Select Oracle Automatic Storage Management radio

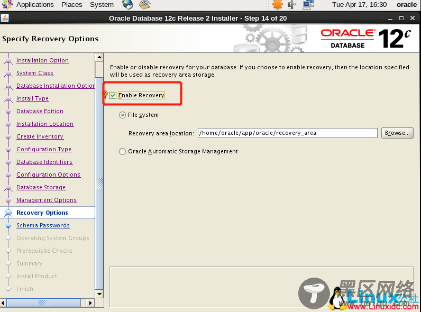(122, 151)
